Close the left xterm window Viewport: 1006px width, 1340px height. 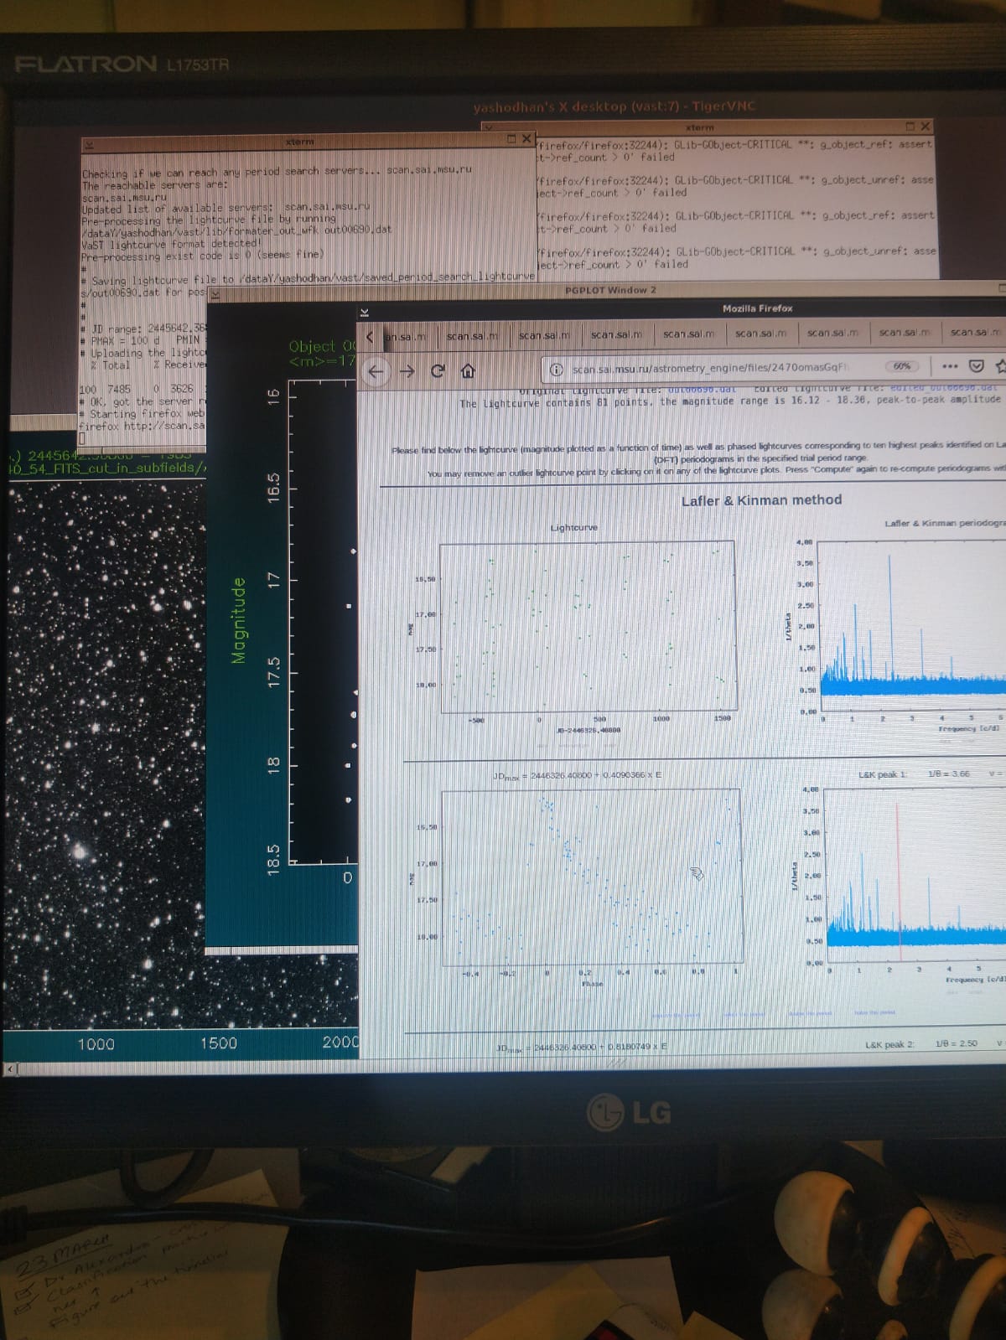[x=526, y=138]
